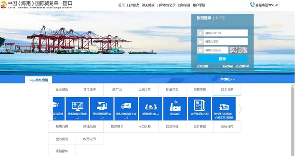Open the 选择性征收关税 icon tile
The height and width of the screenshot is (156, 295).
pyautogui.click(x=199, y=109)
